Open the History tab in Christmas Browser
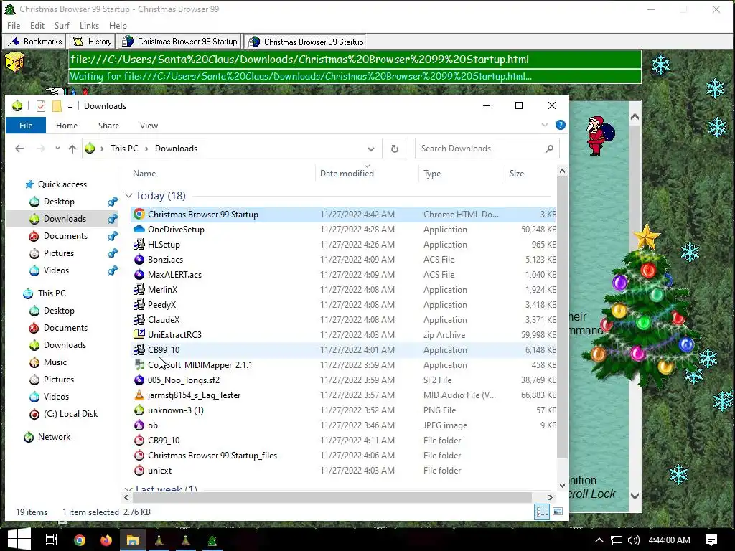This screenshot has height=551, width=735. [x=93, y=42]
